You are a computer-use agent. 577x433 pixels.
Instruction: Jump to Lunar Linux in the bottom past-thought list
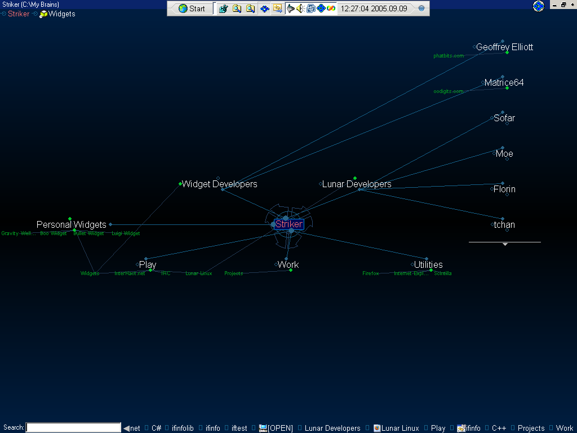400,428
